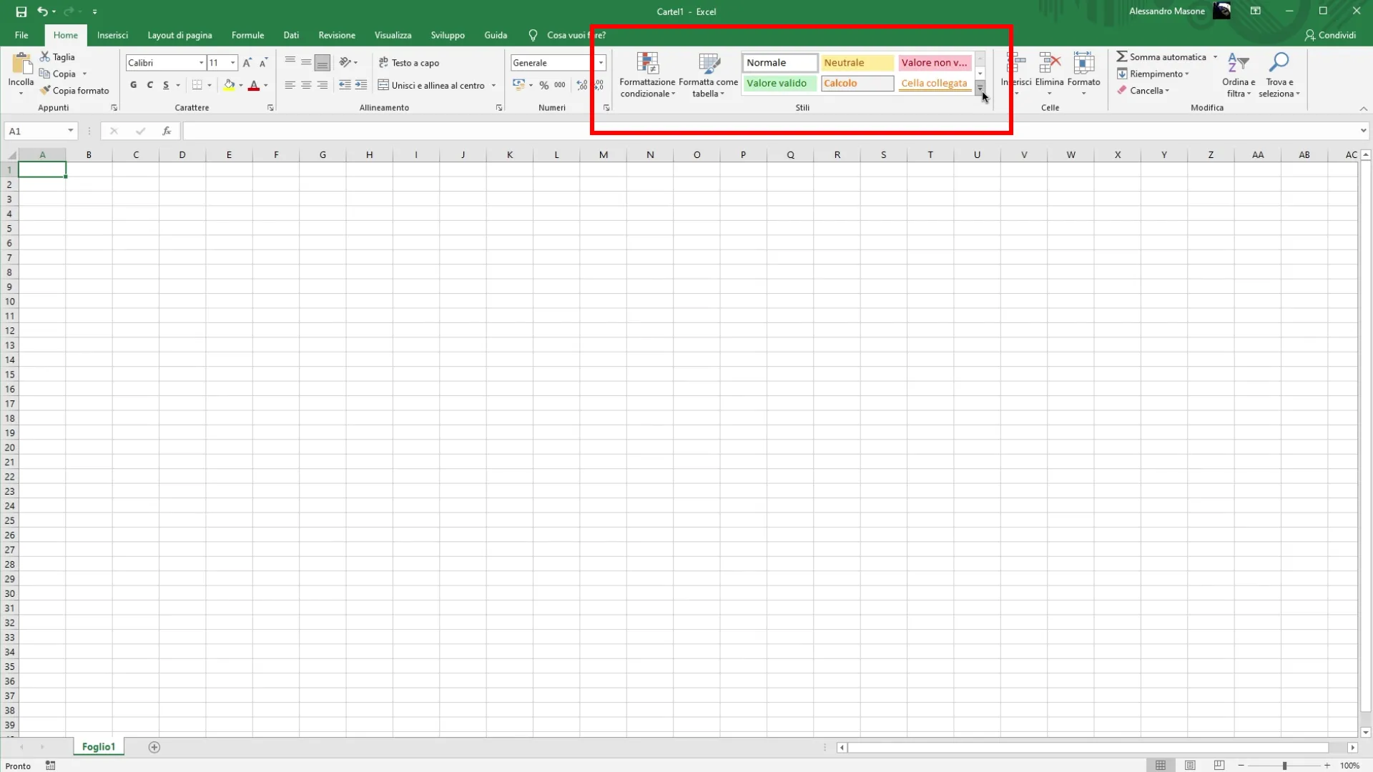Toggle Testo a capo wrapping

[x=409, y=63]
